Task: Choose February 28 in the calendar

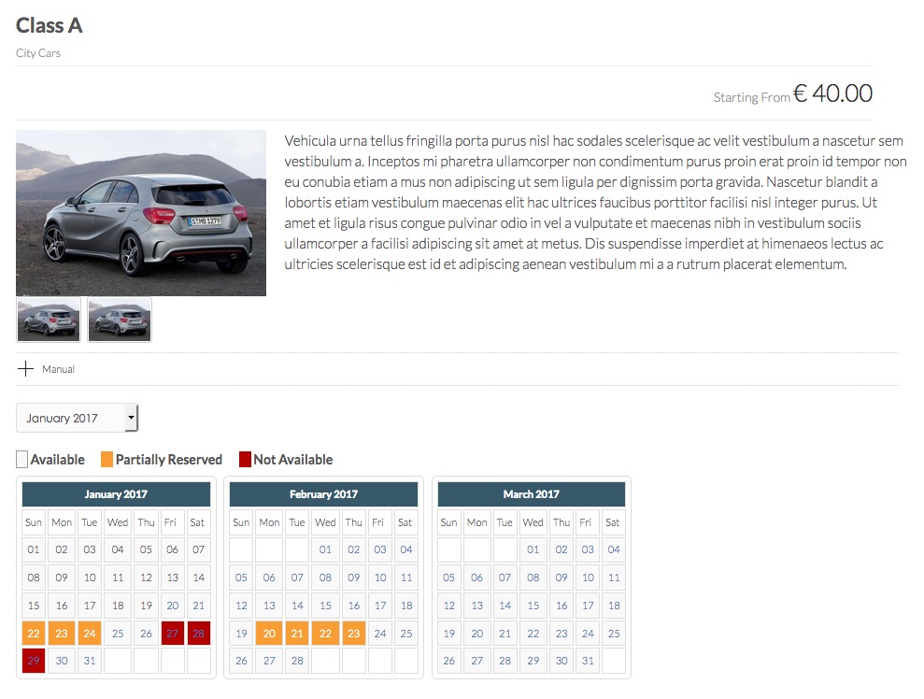Action: point(297,661)
